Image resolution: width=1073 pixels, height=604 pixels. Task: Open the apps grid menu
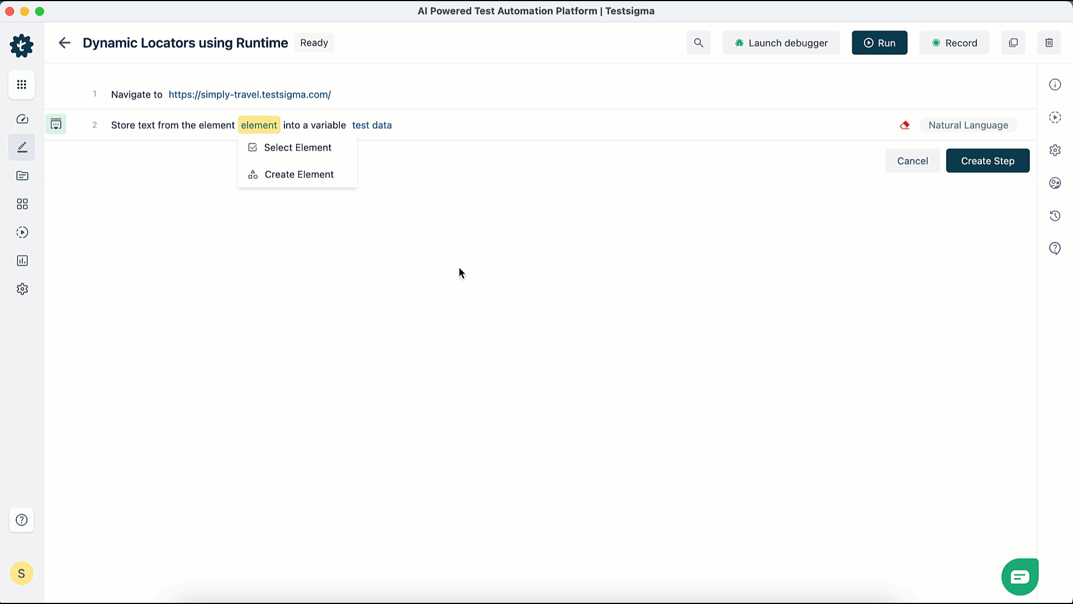[22, 84]
